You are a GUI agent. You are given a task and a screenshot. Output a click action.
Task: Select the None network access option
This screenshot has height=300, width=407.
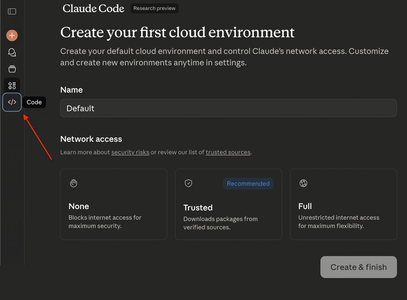point(113,204)
